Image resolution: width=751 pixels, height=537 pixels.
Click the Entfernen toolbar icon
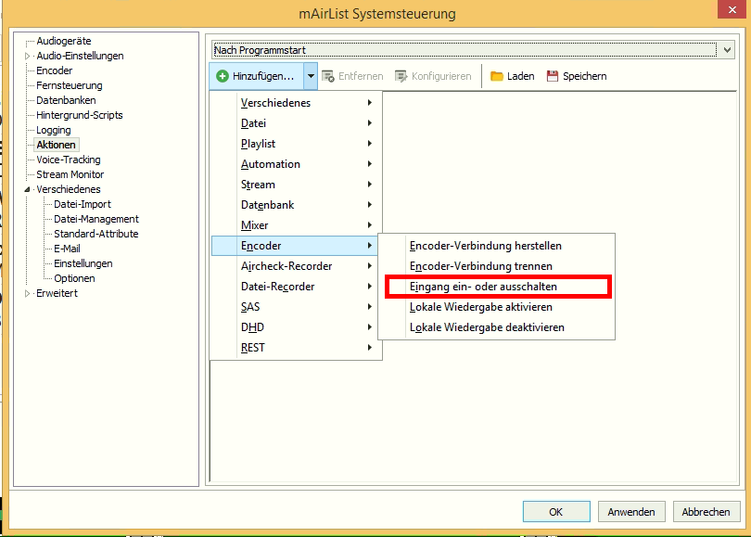click(x=328, y=76)
